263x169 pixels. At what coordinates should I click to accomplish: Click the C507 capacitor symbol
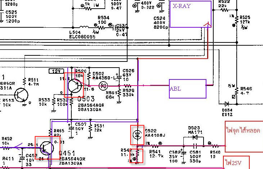[71, 128]
